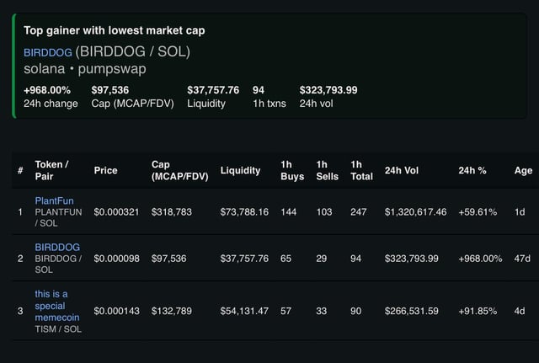Image resolution: width=539 pixels, height=363 pixels.
Task: Sort by Age column header
Action: tap(523, 170)
